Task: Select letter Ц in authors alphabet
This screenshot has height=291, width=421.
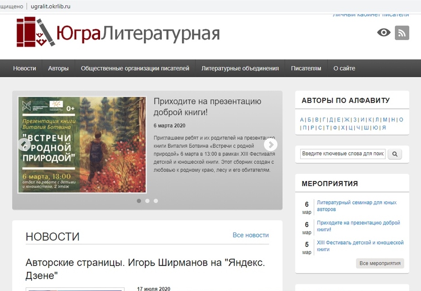Action: click(x=351, y=127)
